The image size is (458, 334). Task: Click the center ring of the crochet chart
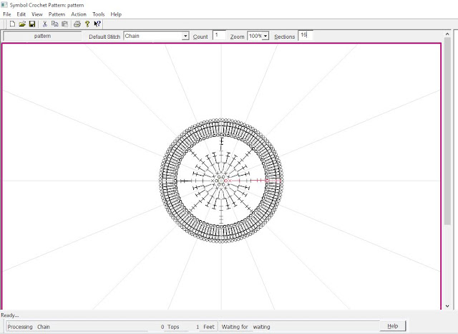tap(221, 181)
